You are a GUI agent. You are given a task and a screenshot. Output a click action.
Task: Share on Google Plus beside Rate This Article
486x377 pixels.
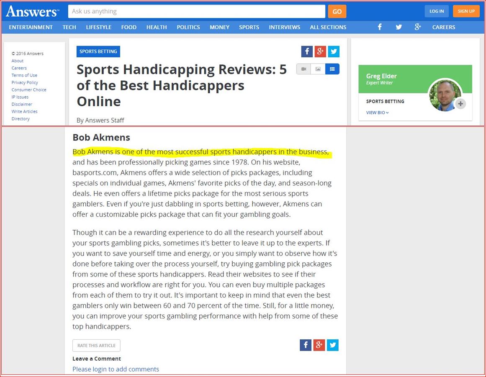click(x=319, y=345)
